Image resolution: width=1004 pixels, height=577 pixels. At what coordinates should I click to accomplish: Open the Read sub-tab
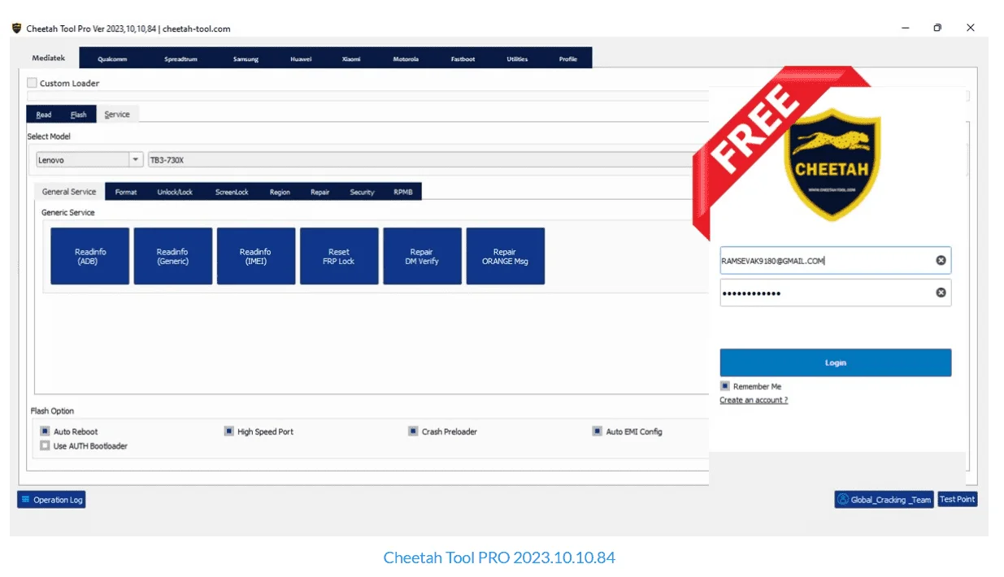click(44, 115)
